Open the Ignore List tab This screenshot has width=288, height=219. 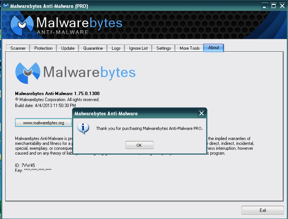click(x=138, y=48)
